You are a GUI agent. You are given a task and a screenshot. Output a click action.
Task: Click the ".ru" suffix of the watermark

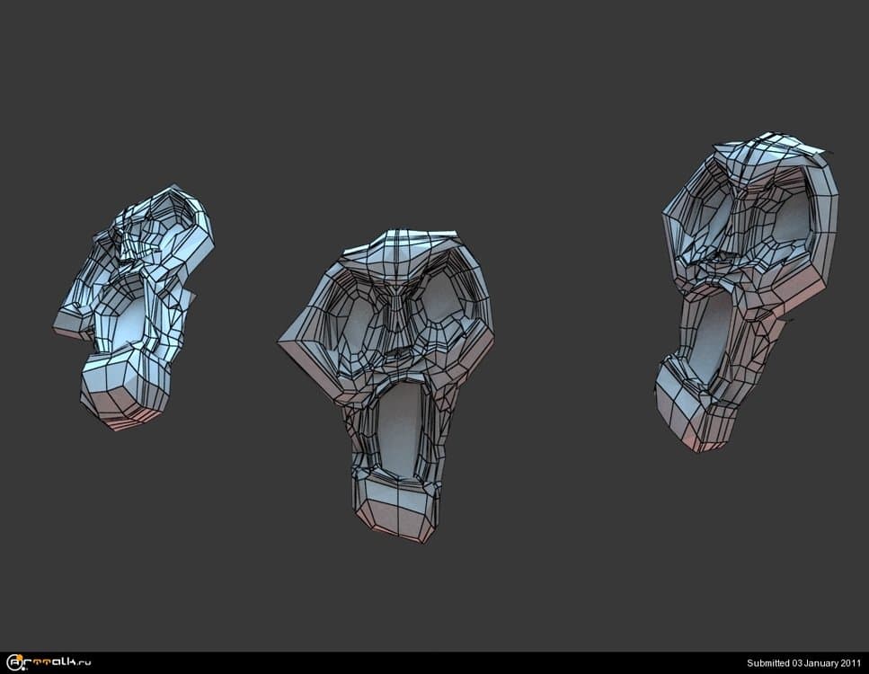[82, 662]
